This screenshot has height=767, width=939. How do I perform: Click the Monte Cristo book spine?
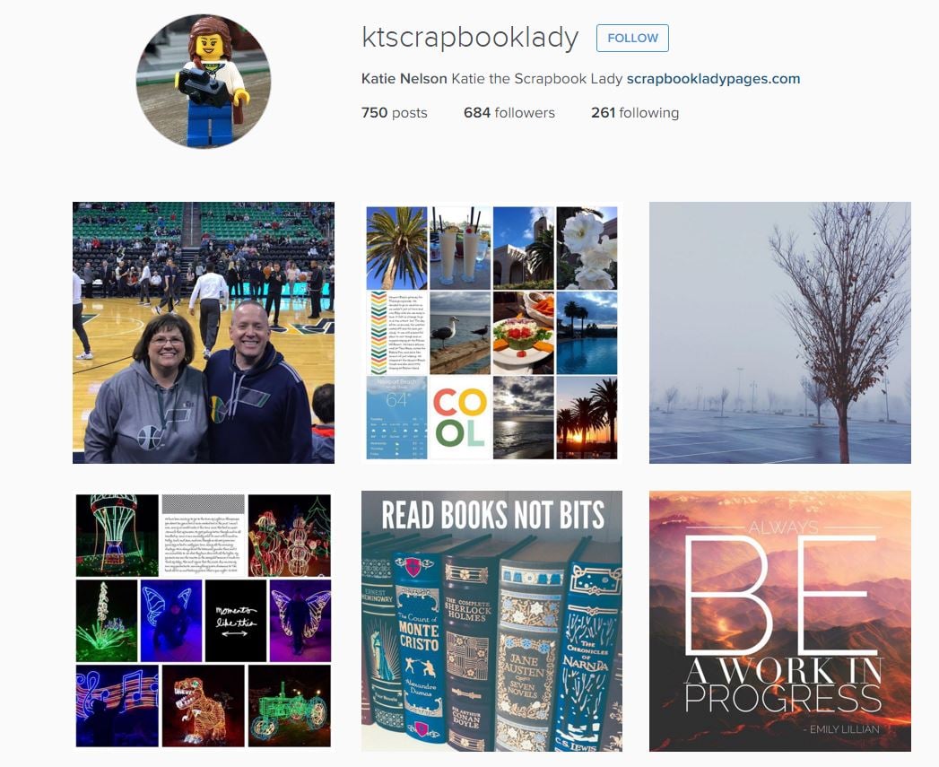pos(419,647)
